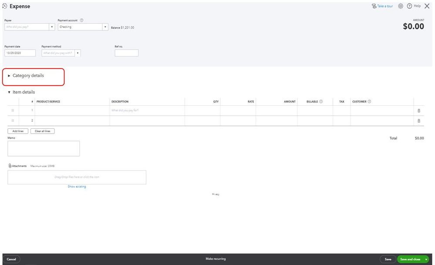Image resolution: width=435 pixels, height=265 pixels.
Task: Open the Payee dropdown arrow
Action: tap(52, 27)
